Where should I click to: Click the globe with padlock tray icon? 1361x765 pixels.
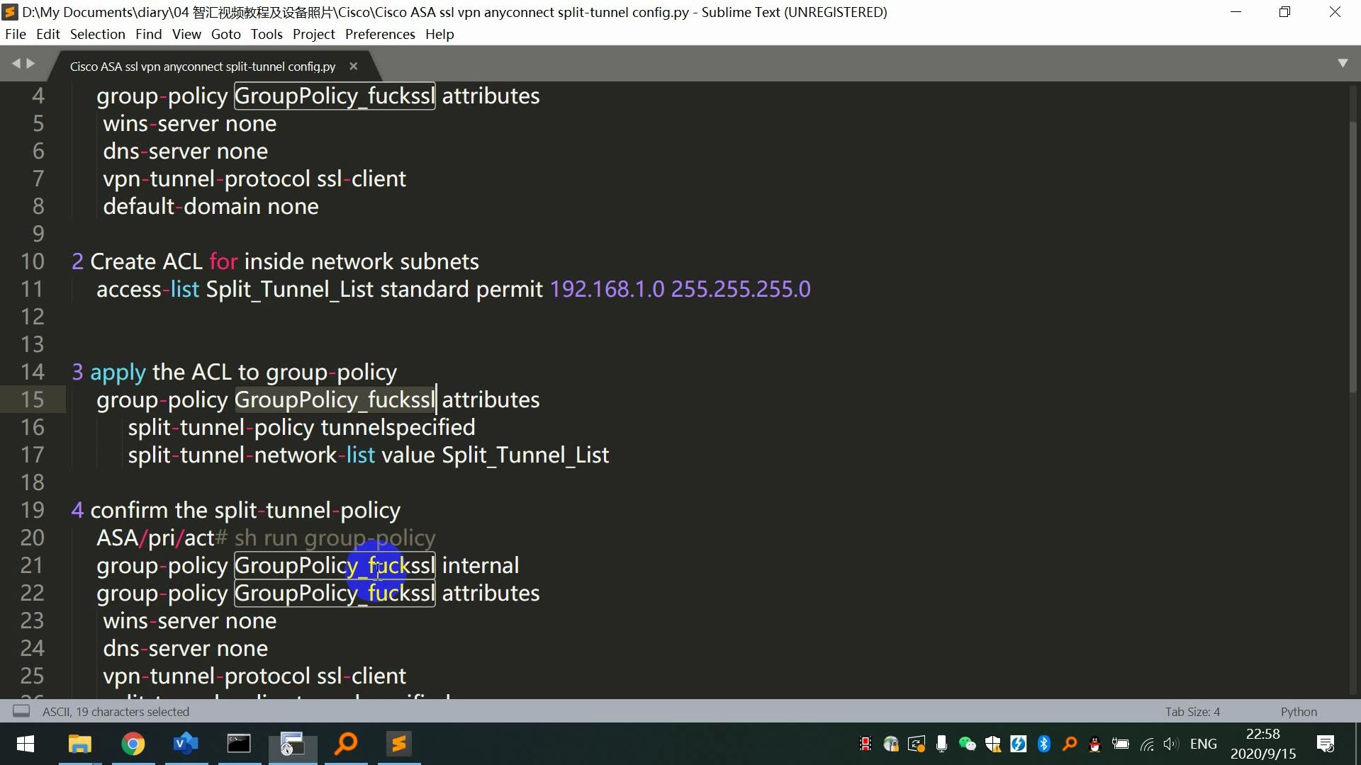pos(891,744)
